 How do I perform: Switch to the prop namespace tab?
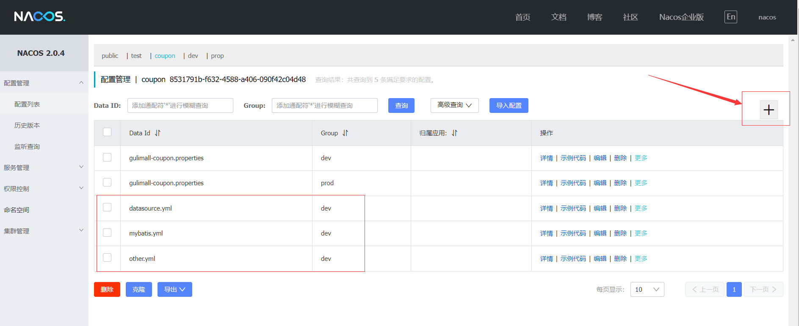[217, 55]
